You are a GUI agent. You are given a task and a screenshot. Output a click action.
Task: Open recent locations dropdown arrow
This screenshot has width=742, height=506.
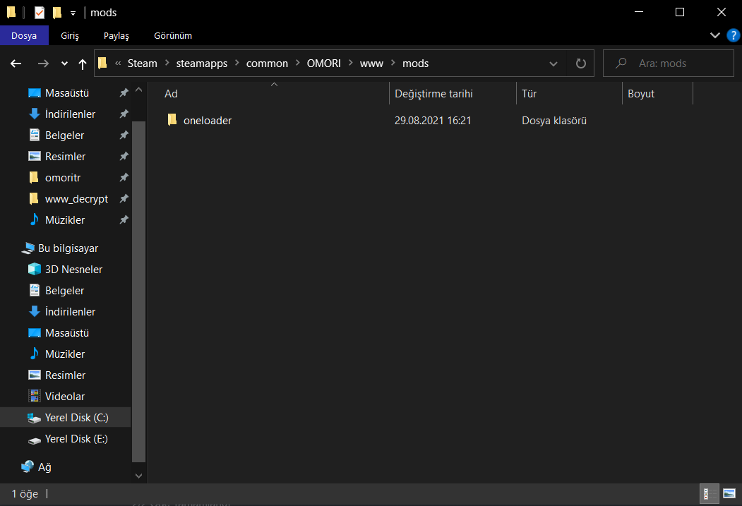[x=64, y=64]
